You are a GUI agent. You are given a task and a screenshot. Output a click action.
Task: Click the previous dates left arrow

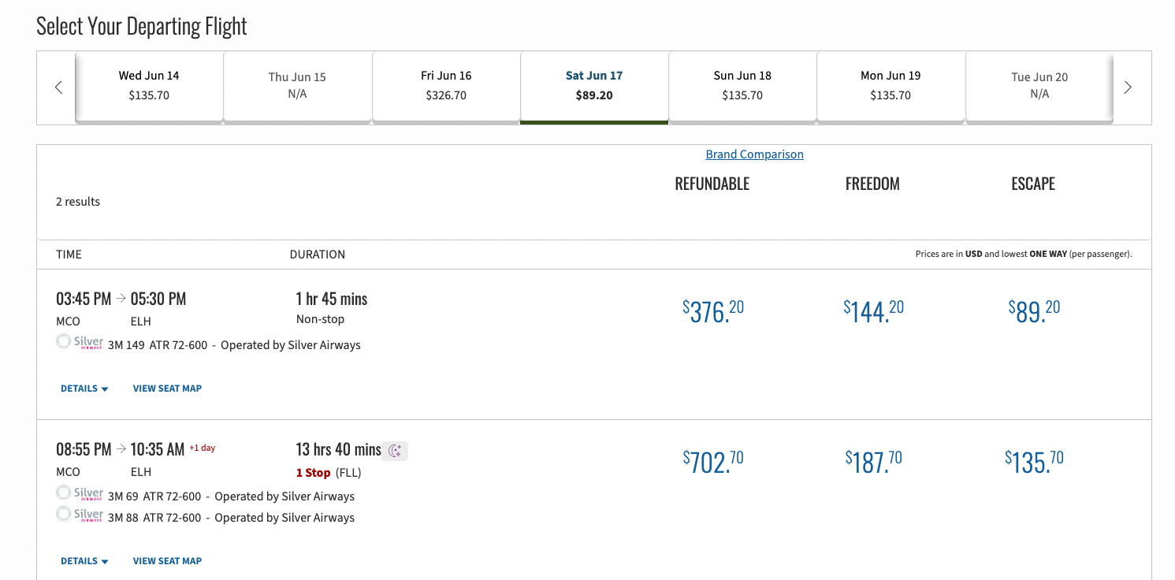click(58, 87)
